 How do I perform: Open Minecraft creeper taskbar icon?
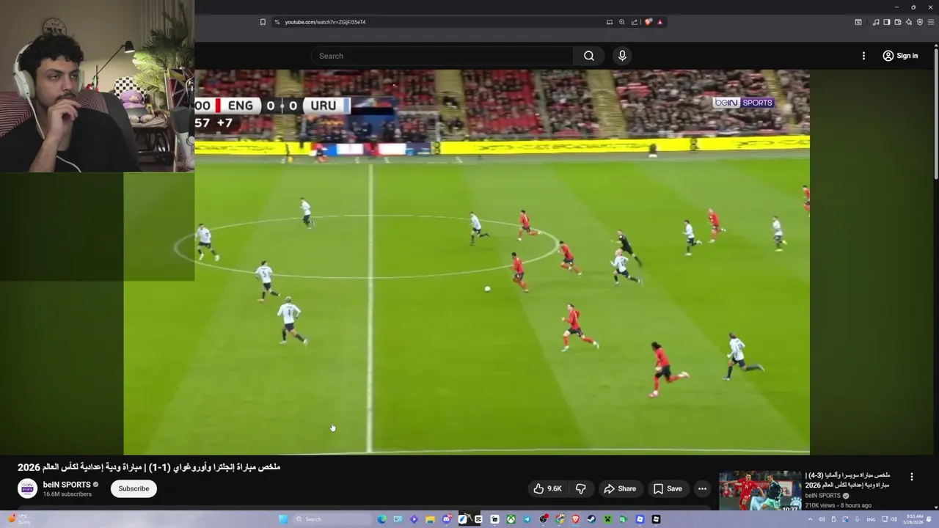(x=607, y=519)
